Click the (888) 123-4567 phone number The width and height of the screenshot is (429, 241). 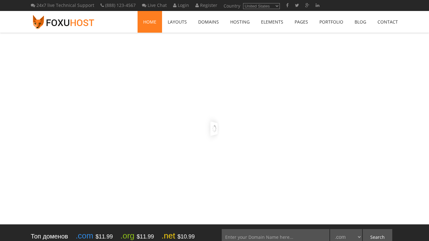click(118, 5)
